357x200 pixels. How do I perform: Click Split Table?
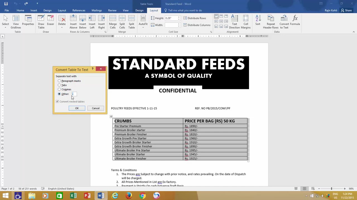point(132,22)
